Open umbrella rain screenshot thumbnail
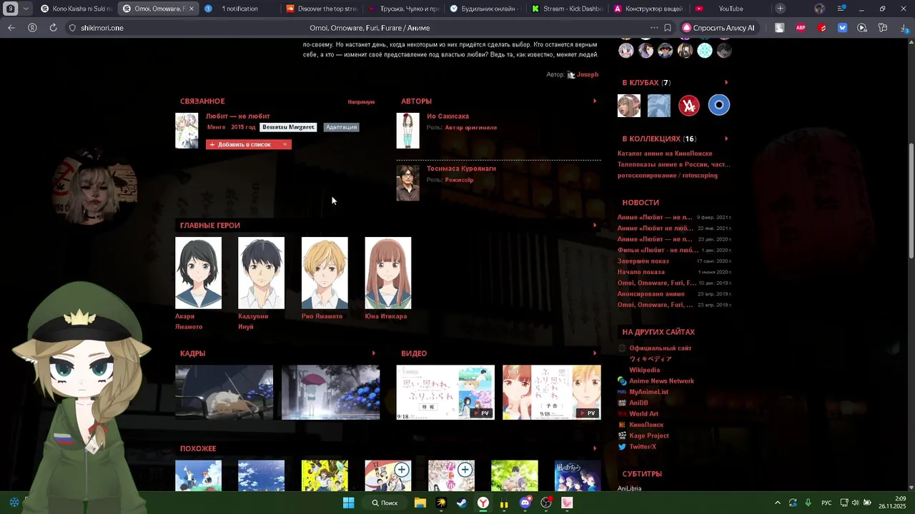This screenshot has width=915, height=514. (330, 392)
